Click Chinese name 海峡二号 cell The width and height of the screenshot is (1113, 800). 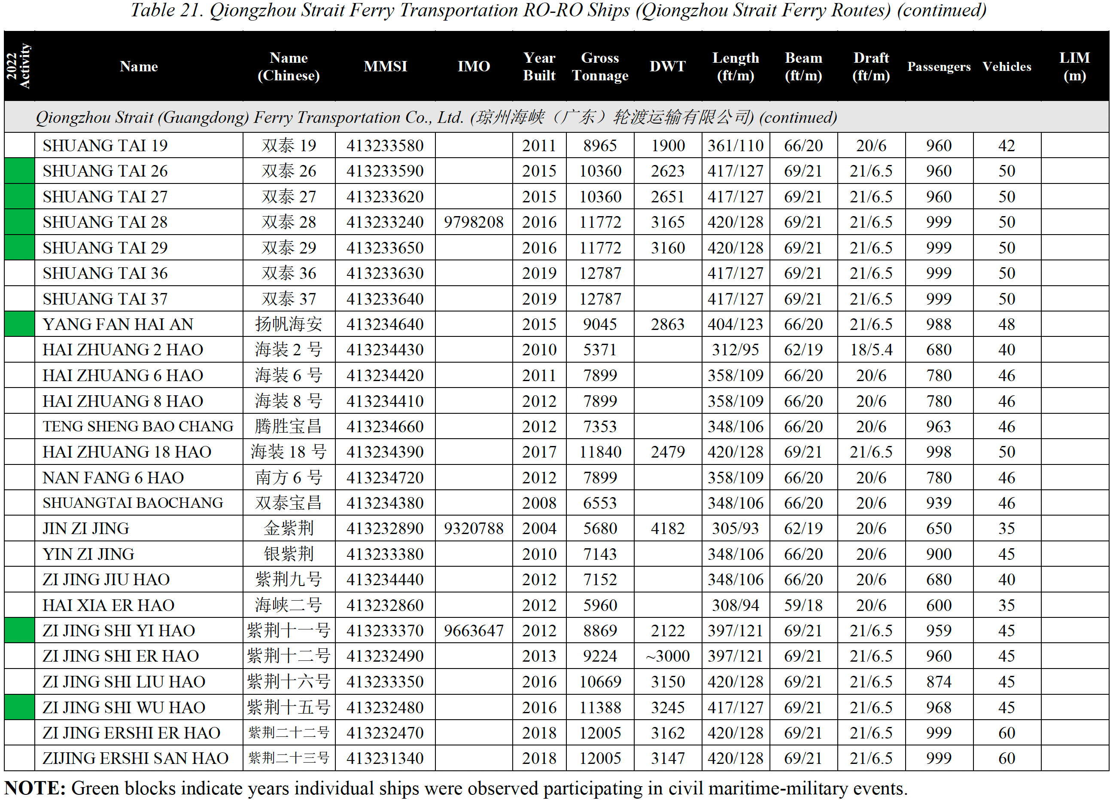[289, 605]
